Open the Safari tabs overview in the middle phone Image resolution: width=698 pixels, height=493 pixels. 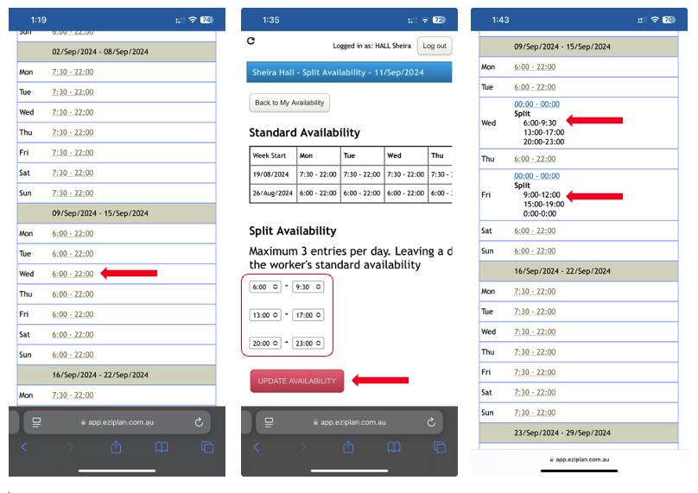440,446
